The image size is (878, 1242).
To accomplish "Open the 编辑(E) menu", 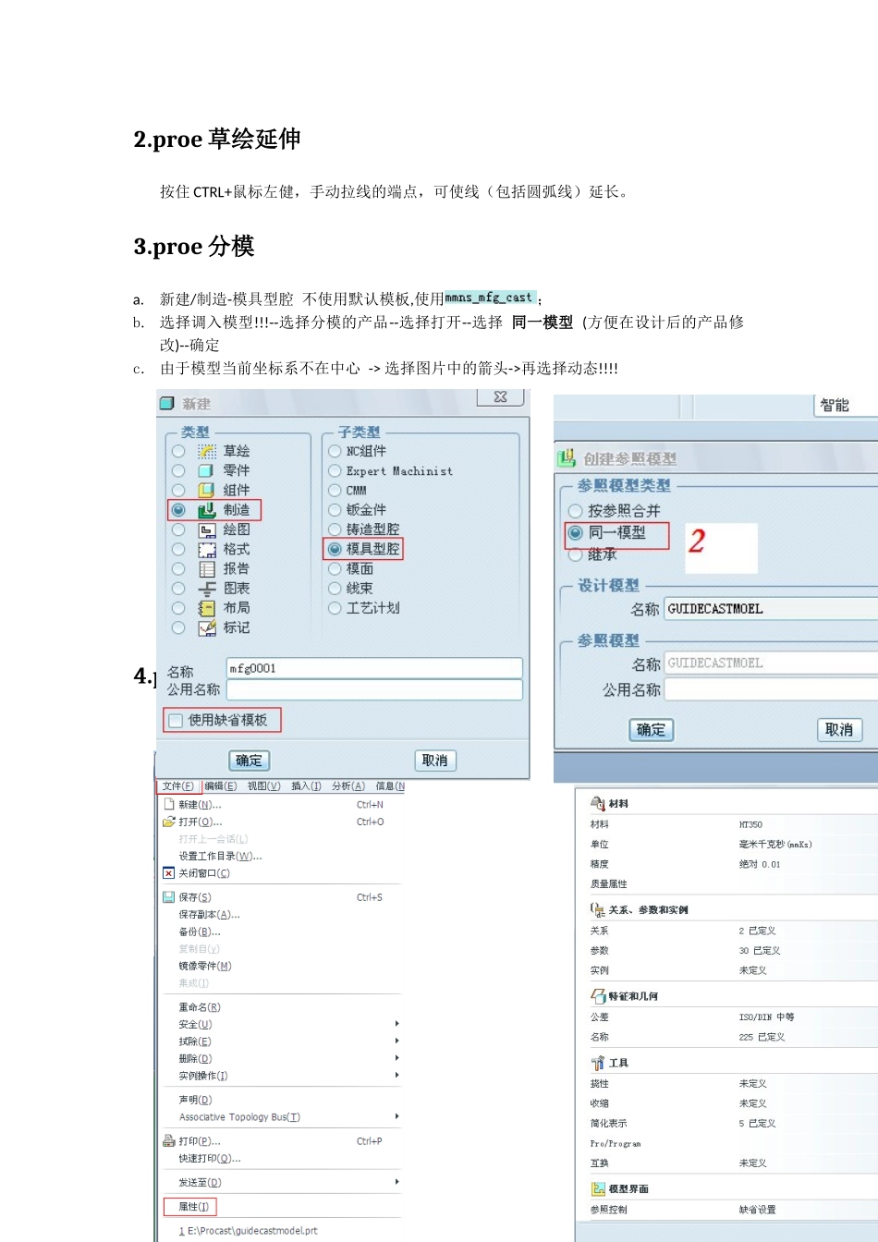I will click(x=221, y=786).
